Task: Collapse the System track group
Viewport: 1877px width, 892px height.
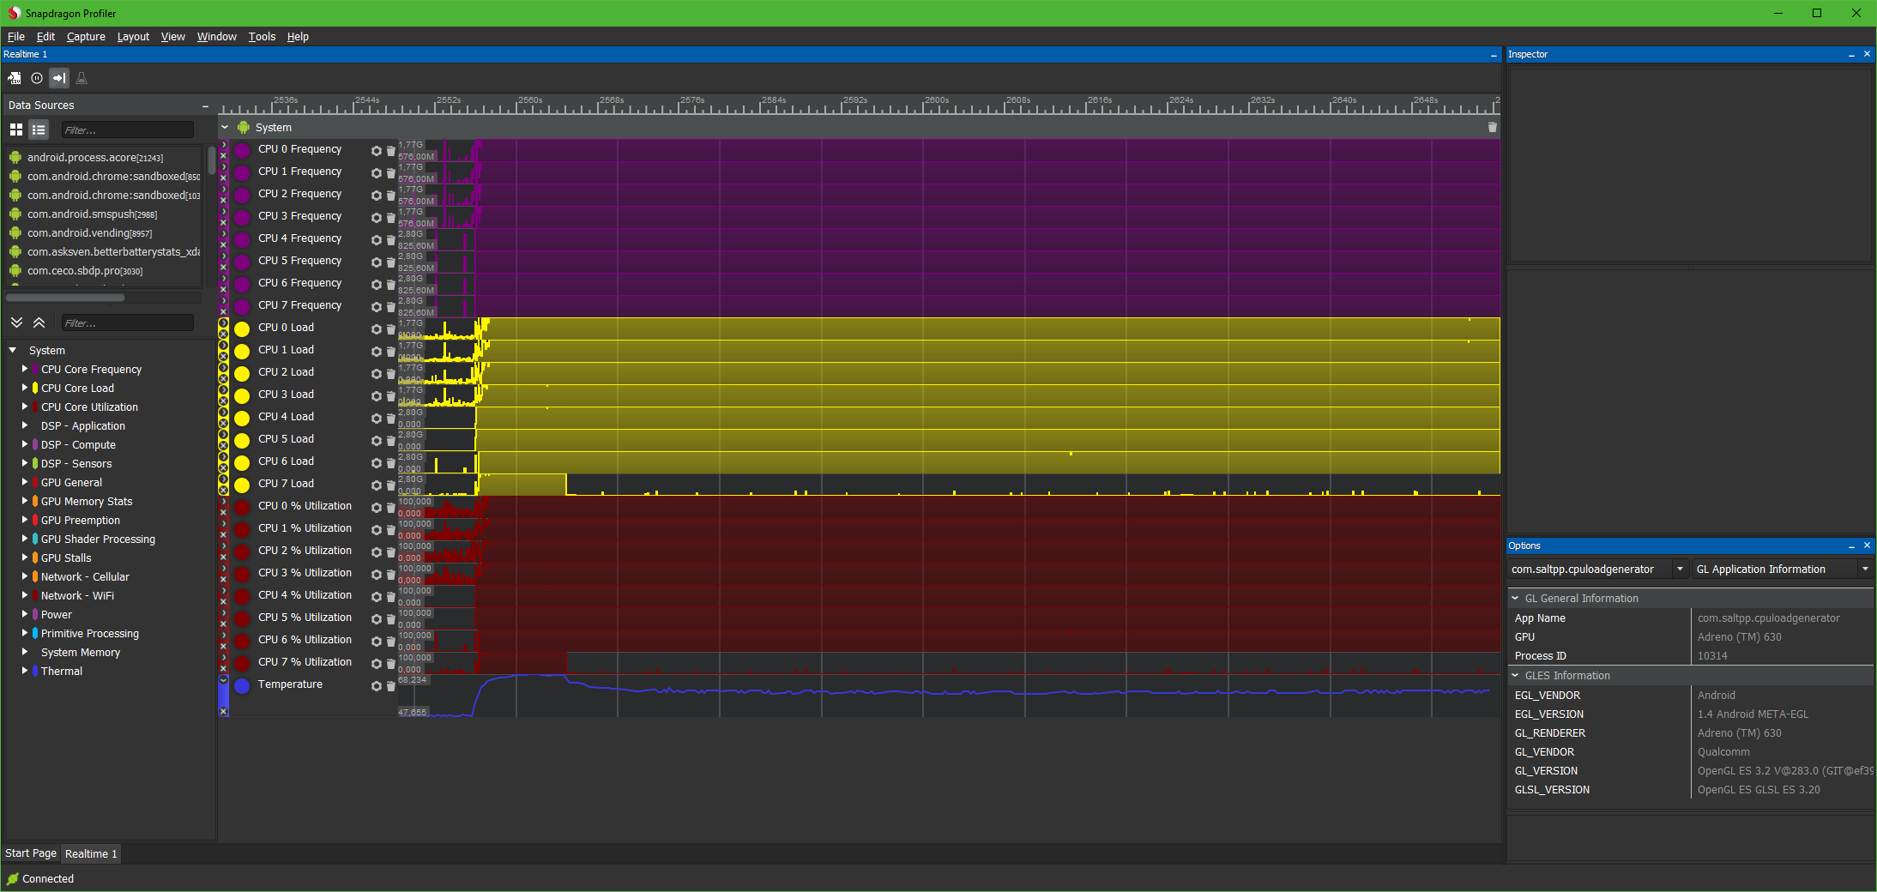Action: pyautogui.click(x=226, y=127)
